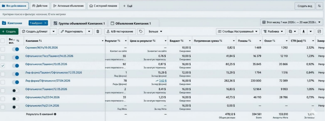Screen dimensions: 325x121
Task: Check the select-all header checkbox
Action: tap(3, 41)
